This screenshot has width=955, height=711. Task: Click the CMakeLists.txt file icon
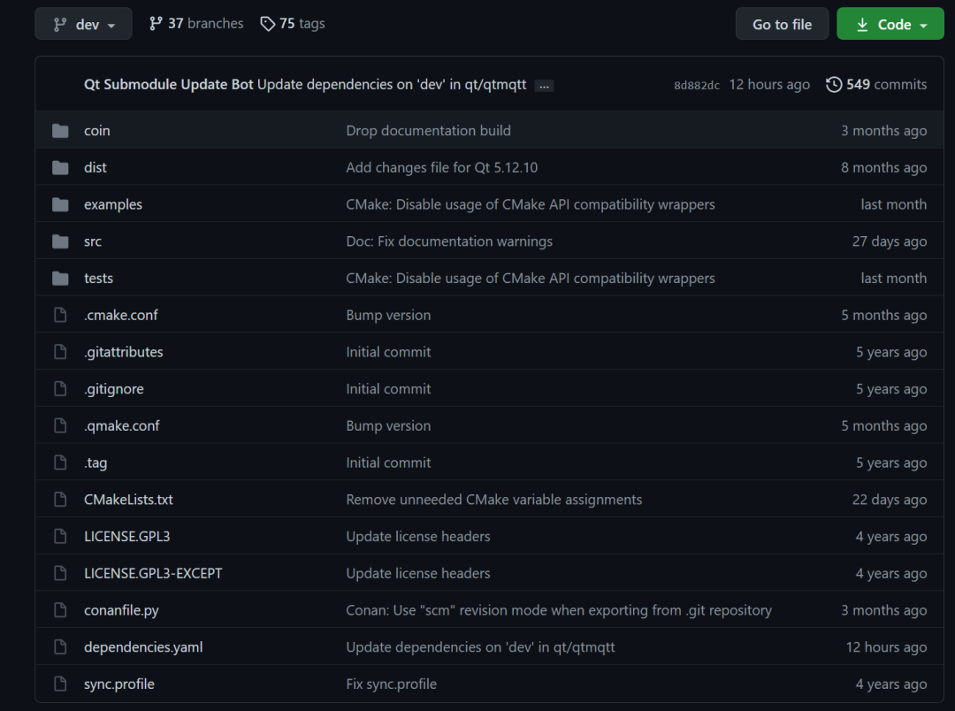(60, 500)
